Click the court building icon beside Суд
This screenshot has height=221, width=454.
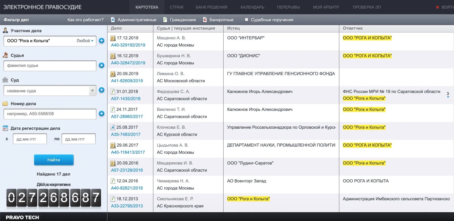point(5,80)
